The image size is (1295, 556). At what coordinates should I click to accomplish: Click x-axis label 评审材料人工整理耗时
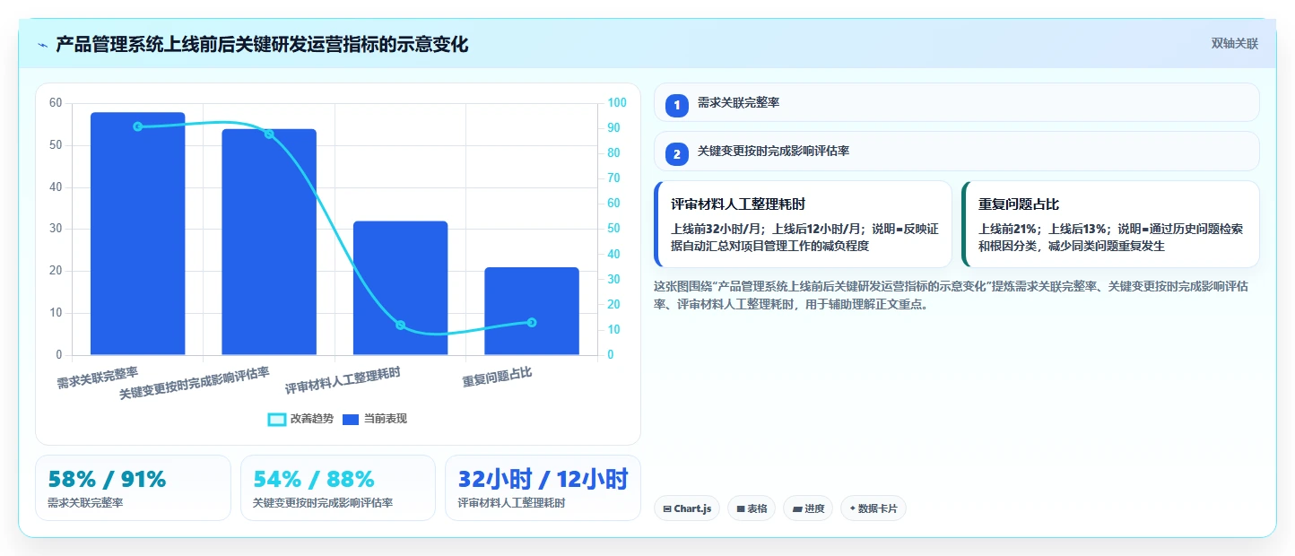coord(343,380)
